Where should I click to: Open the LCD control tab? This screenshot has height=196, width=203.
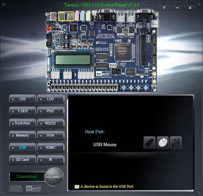coord(50,99)
